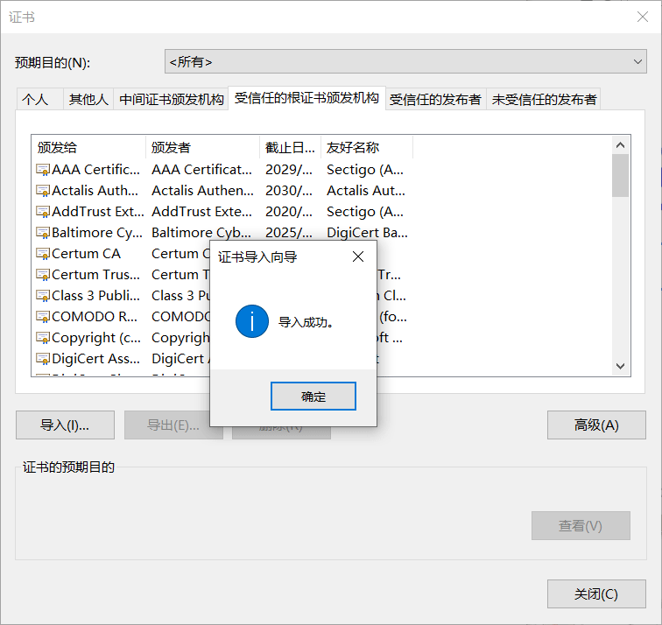Close the 证书 window with the X button

click(643, 17)
